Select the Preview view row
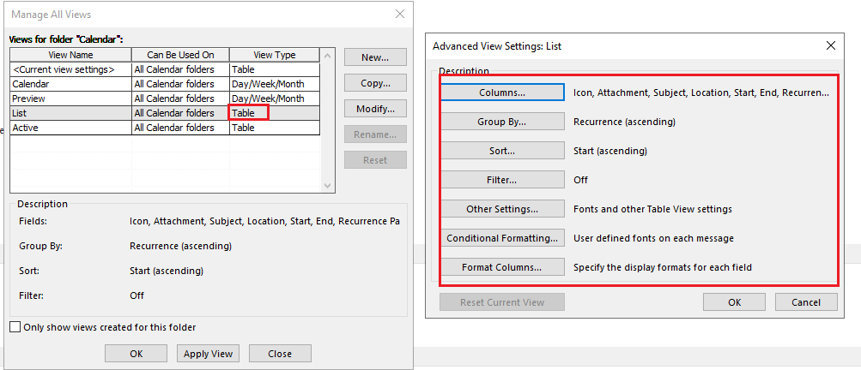Viewport: 861px width, 370px height. click(x=165, y=98)
